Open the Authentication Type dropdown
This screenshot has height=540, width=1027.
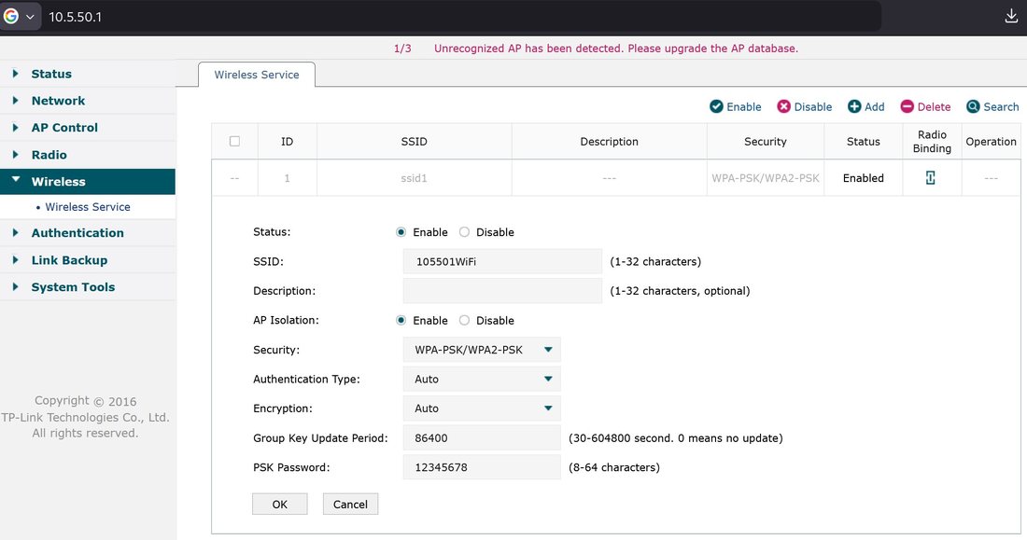482,379
